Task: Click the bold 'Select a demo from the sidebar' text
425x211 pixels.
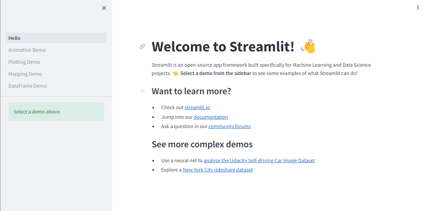Action: point(215,73)
